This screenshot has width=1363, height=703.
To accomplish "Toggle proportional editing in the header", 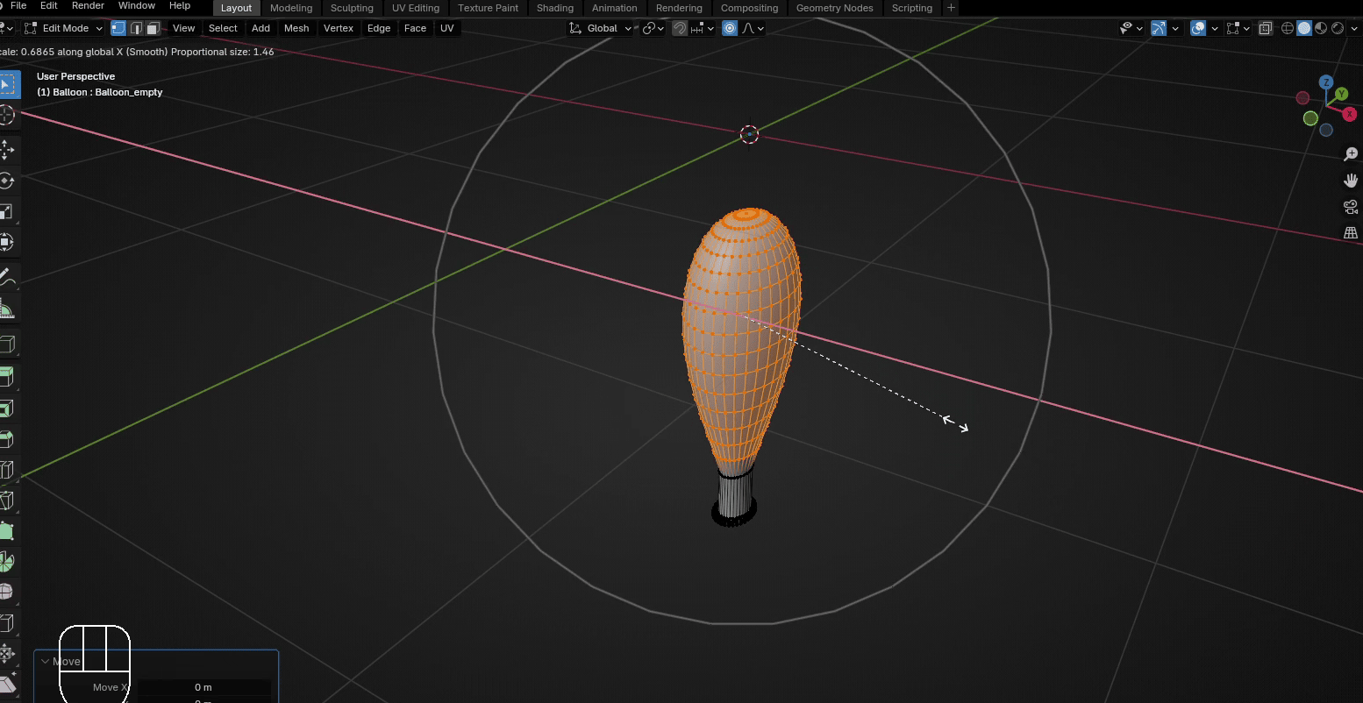I will [x=730, y=28].
